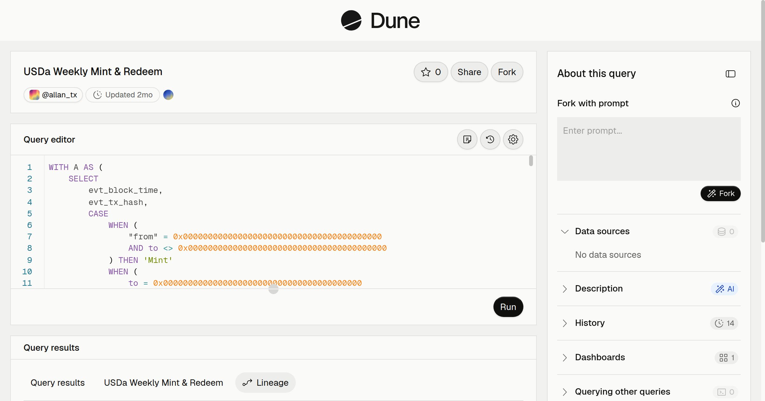Click 'evt_block_time,' in the code
Image resolution: width=765 pixels, height=401 pixels.
point(126,190)
